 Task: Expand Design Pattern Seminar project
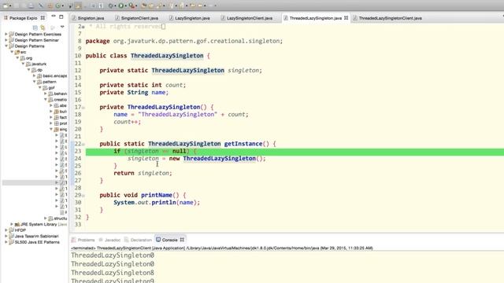click(x=6, y=40)
